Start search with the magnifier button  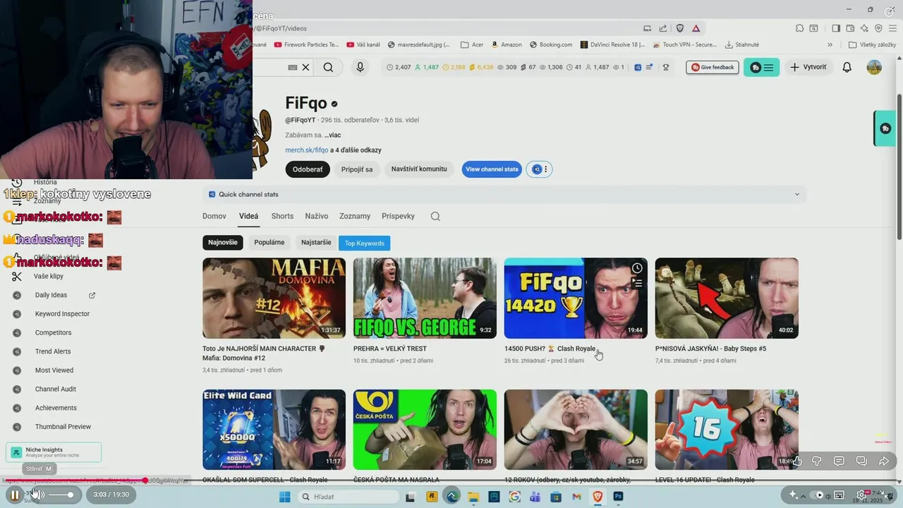pyautogui.click(x=328, y=67)
